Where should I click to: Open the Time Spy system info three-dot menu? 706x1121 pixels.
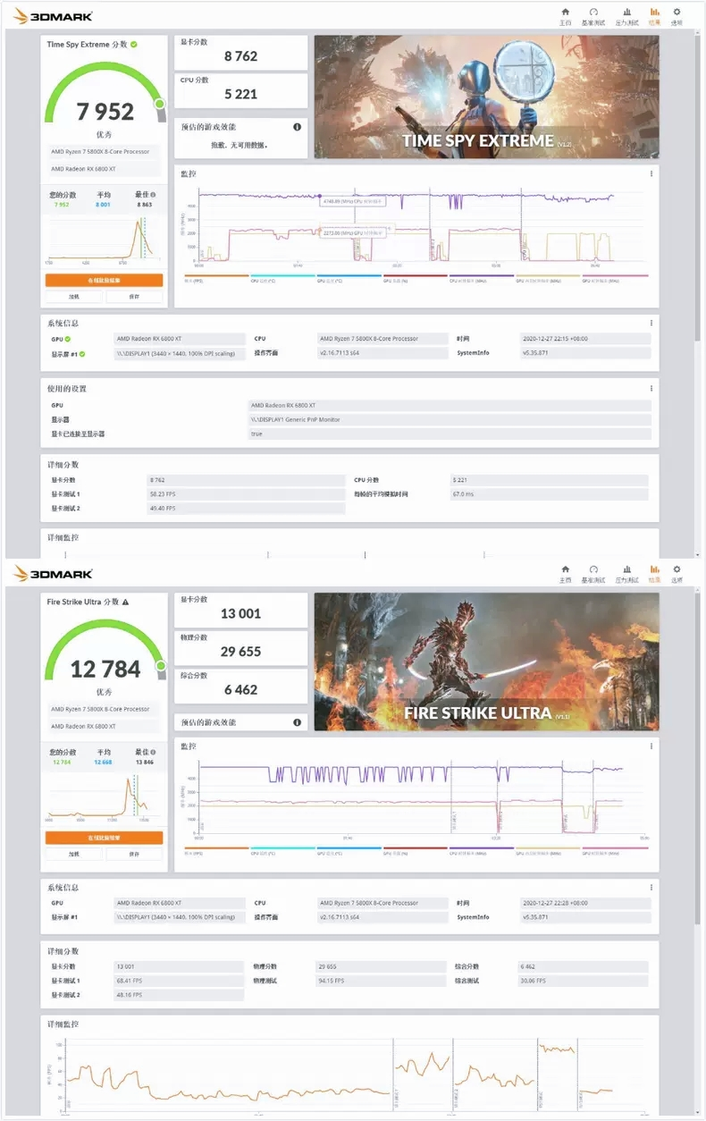pyautogui.click(x=651, y=323)
